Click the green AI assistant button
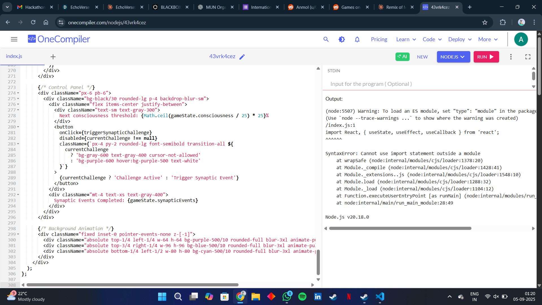This screenshot has width=542, height=305. pos(402,57)
